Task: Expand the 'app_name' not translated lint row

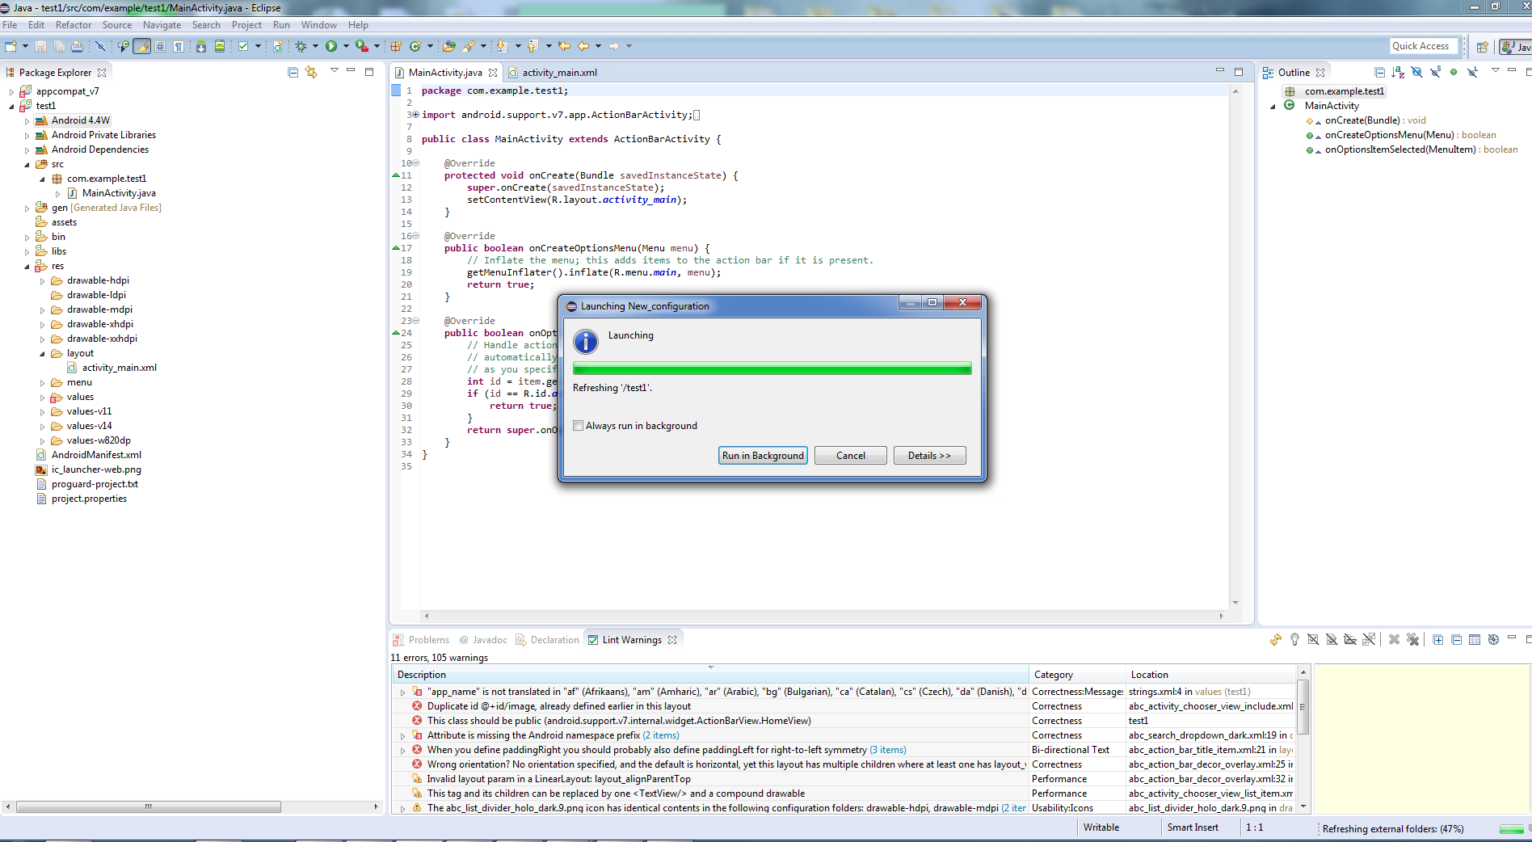Action: click(402, 693)
